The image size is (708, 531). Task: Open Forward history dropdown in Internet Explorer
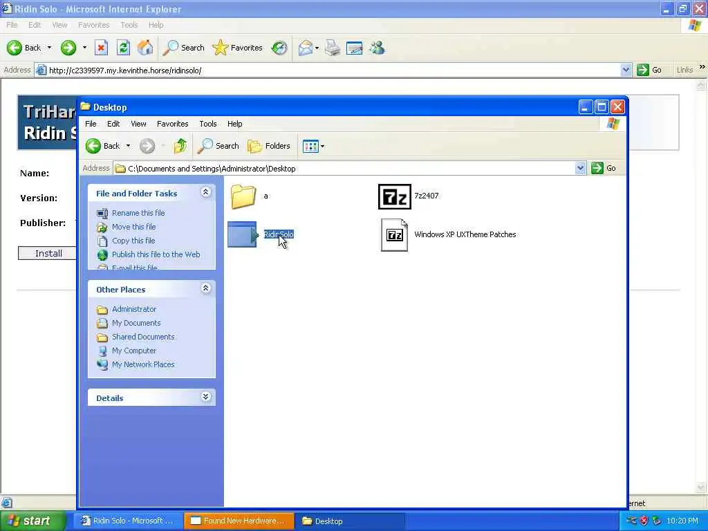click(x=84, y=48)
